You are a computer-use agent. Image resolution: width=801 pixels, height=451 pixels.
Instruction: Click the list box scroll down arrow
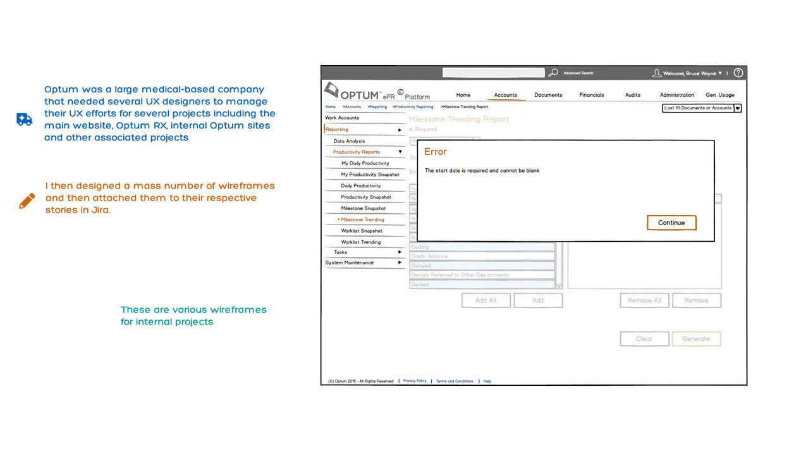coord(559,287)
